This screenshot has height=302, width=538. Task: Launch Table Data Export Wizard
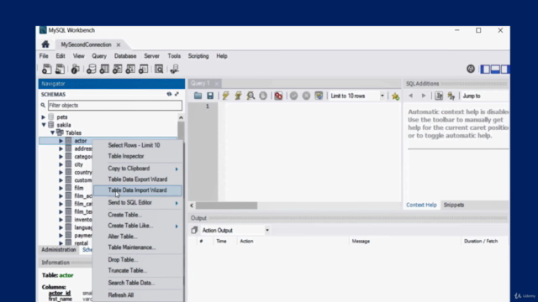137,180
